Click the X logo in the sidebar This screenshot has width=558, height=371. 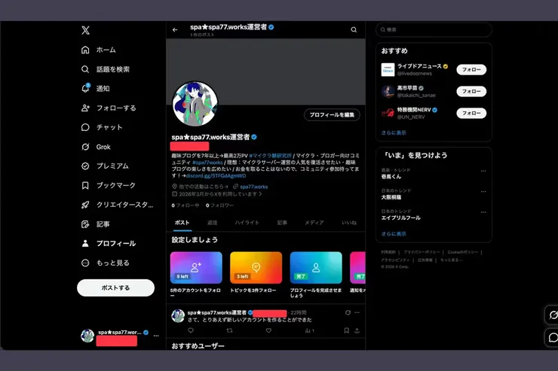tap(85, 30)
